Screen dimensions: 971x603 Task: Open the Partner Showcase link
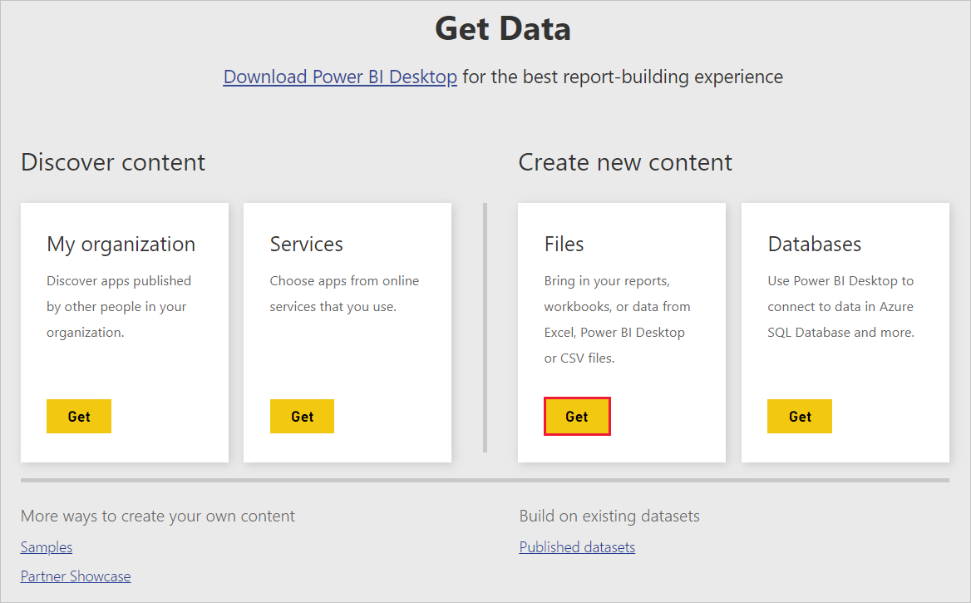point(76,576)
